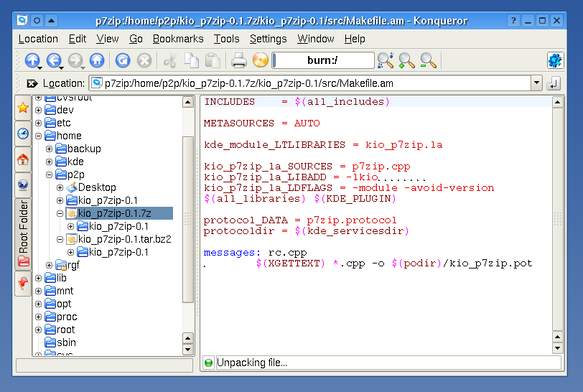This screenshot has width=583, height=392.
Task: Expand the etc folder
Action: tap(38, 123)
